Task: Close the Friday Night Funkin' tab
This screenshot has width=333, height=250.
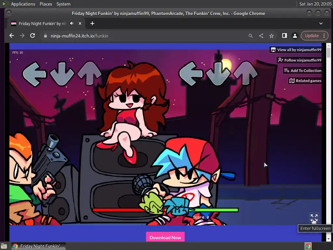Action: [x=80, y=23]
